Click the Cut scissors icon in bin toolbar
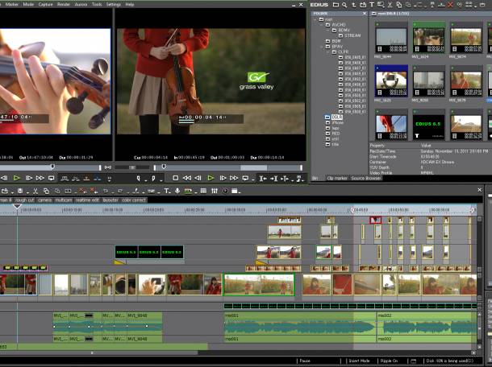This screenshot has width=492, height=367. click(x=392, y=5)
